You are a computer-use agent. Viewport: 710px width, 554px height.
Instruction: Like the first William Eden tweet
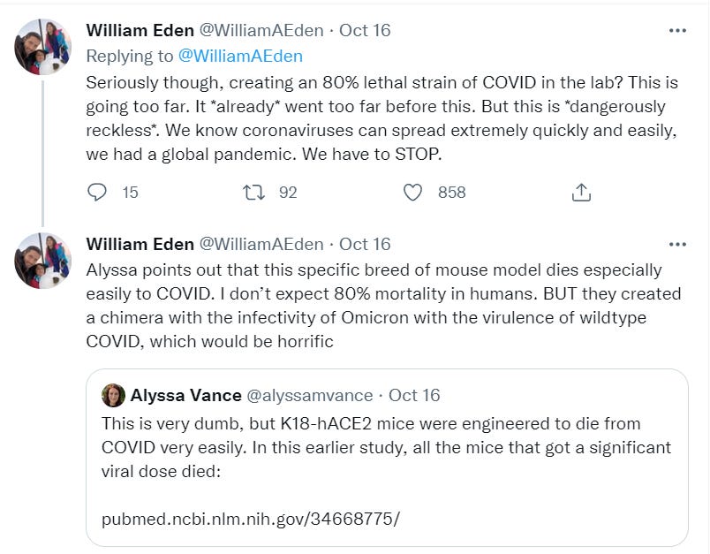click(412, 192)
